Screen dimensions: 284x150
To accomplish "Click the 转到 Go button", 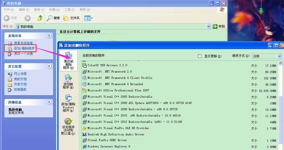I will (219, 26).
